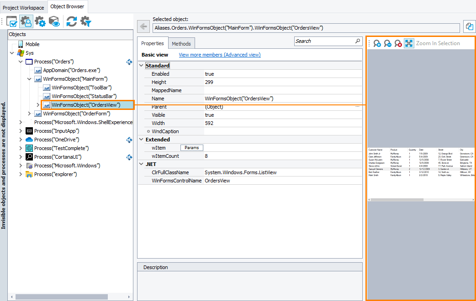Click inside the Search properties field
The image size is (476, 301).
point(325,41)
